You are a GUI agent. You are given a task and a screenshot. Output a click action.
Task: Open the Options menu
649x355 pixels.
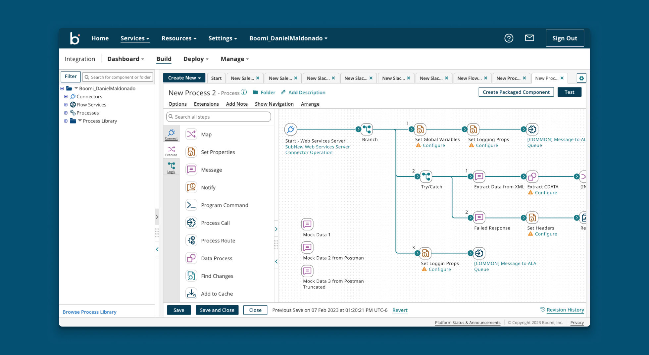pos(177,104)
